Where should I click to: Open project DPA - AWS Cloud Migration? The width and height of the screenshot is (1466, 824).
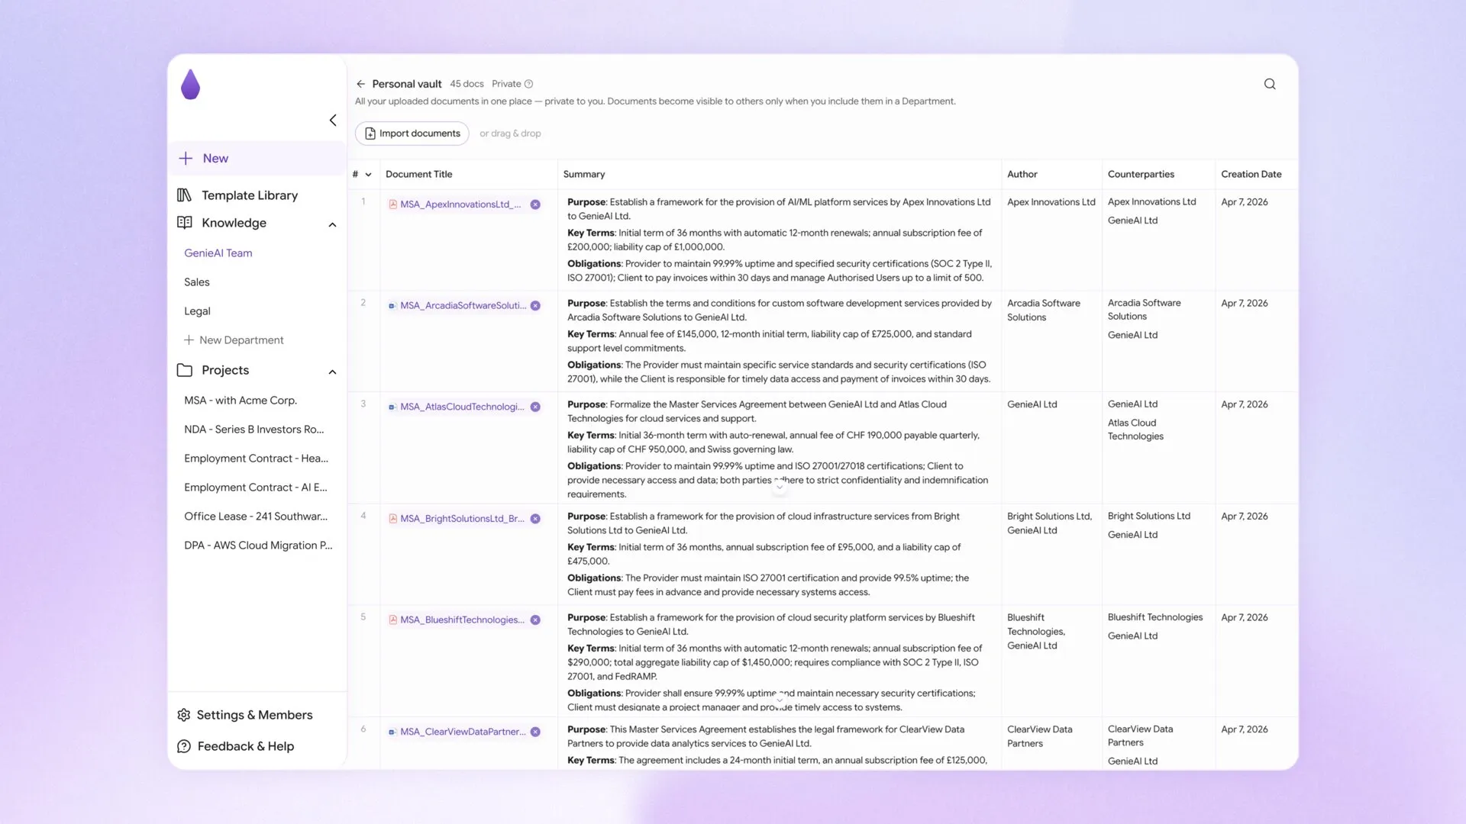pyautogui.click(x=258, y=546)
